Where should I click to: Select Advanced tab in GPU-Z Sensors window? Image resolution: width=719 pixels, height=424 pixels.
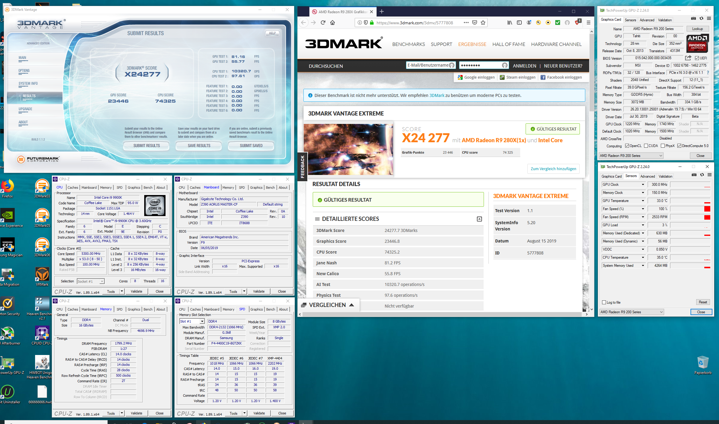click(648, 176)
